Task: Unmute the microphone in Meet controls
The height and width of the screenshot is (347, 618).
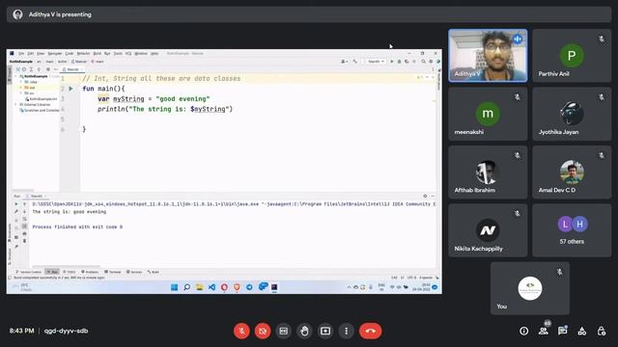Action: tap(241, 331)
